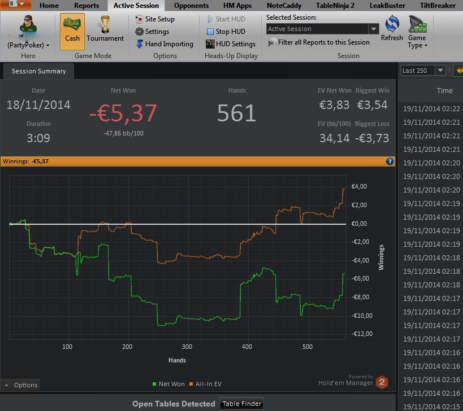Click the Stop HUD button
The image size is (463, 411).
(x=226, y=32)
